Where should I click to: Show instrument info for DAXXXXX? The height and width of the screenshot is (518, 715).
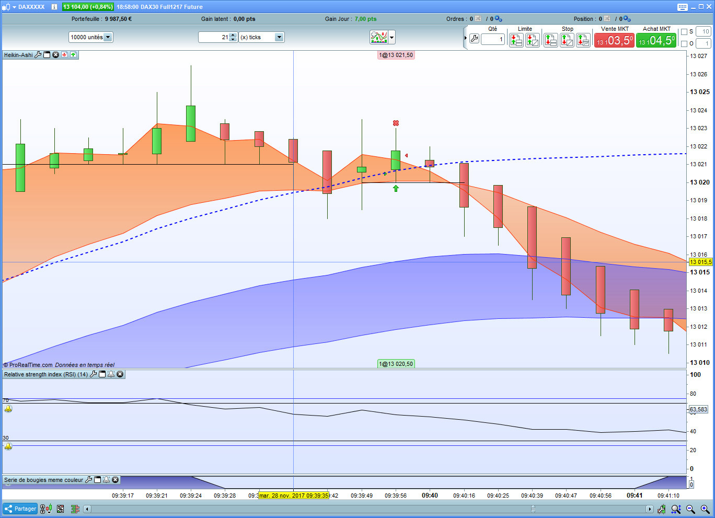click(54, 7)
